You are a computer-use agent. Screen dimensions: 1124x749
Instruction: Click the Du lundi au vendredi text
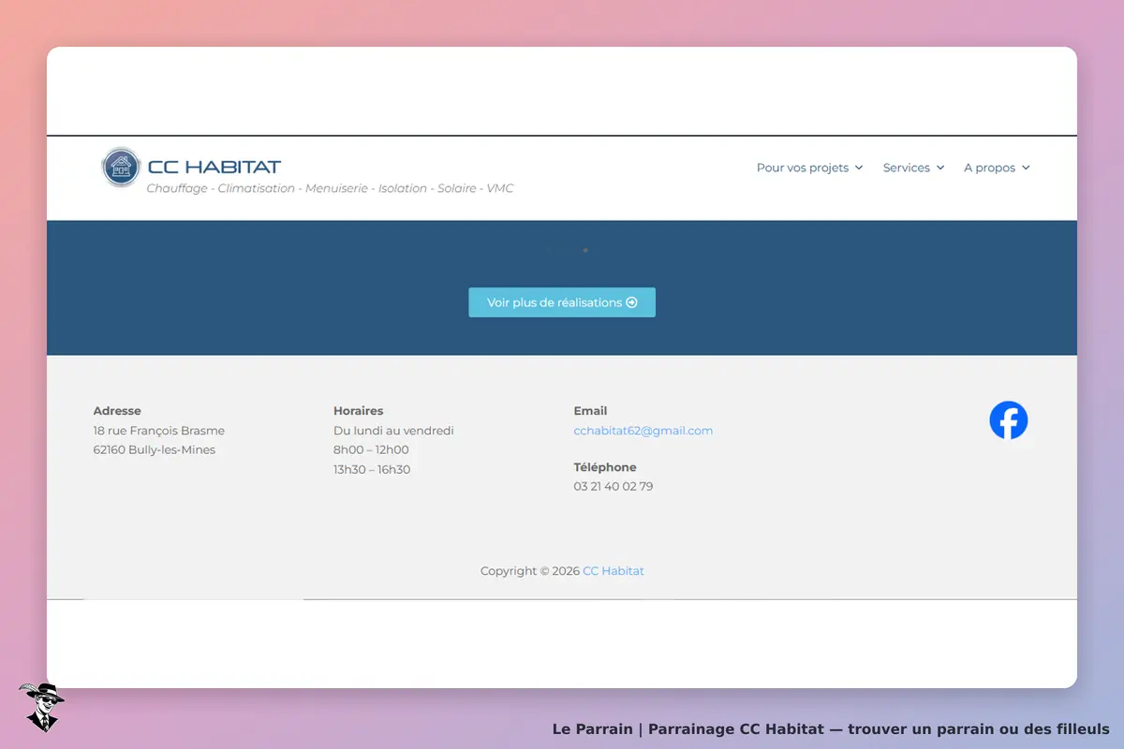pos(393,431)
